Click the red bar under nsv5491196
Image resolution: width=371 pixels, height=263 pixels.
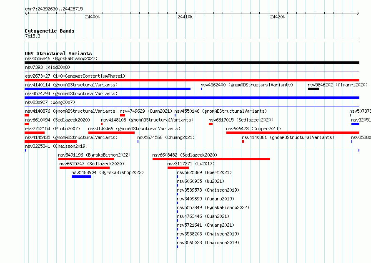coord(86,159)
